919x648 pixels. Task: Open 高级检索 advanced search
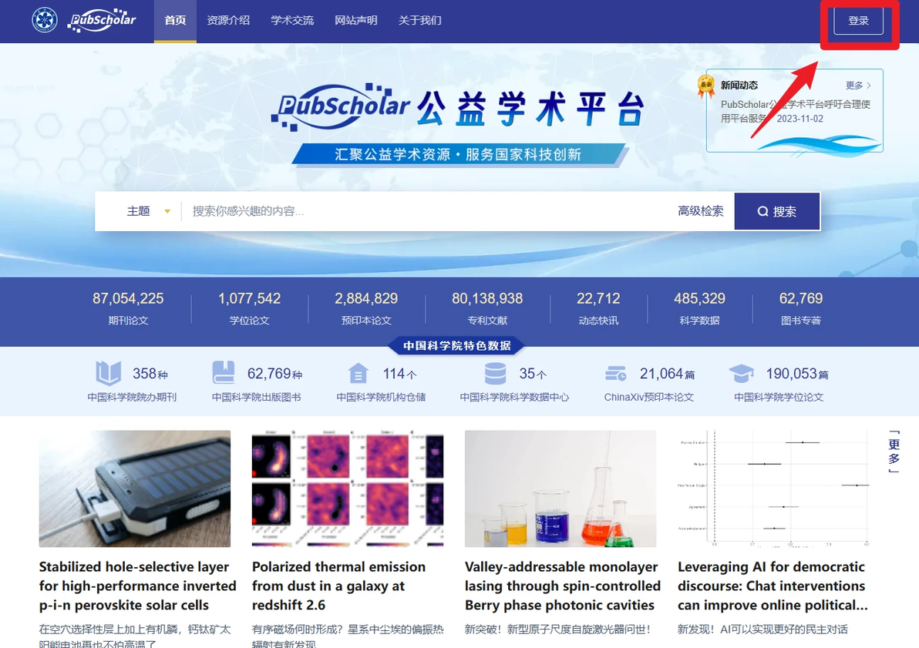tap(700, 211)
